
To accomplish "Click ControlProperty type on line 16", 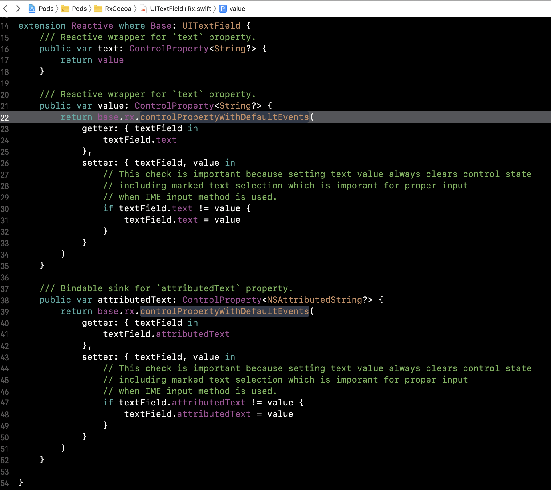I will pos(169,49).
